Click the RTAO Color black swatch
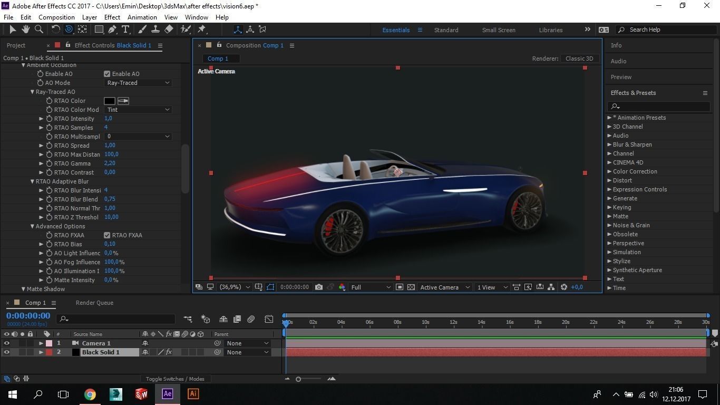 (110, 101)
